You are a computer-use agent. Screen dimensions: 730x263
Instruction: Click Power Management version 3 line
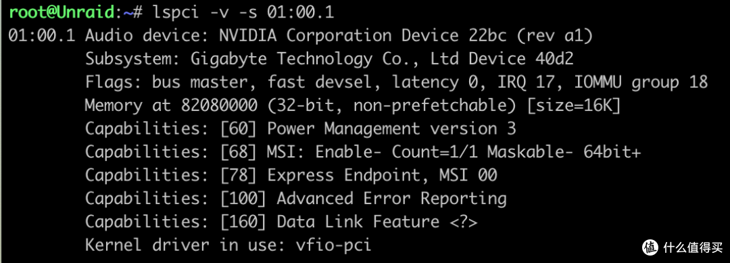(x=300, y=129)
